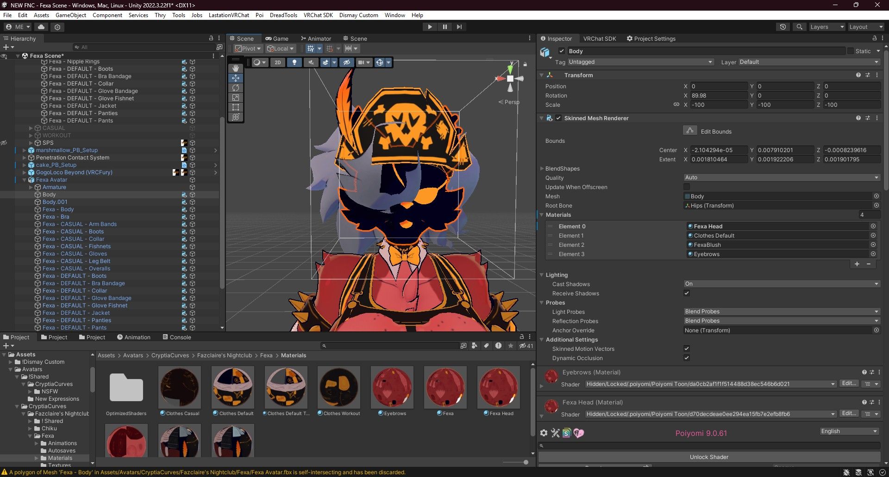
Task: Open the Quality dropdown
Action: tap(782, 177)
